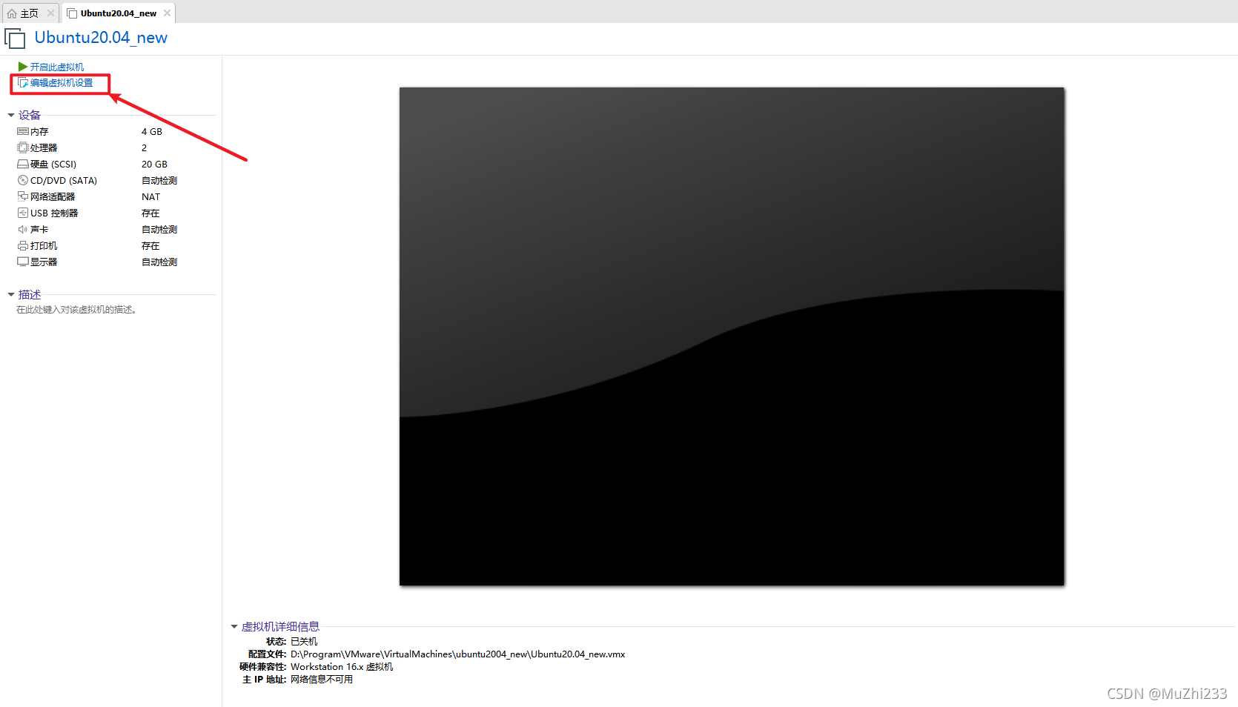Click the 处理器 processor icon
Image resolution: width=1238 pixels, height=707 pixels.
pyautogui.click(x=23, y=147)
